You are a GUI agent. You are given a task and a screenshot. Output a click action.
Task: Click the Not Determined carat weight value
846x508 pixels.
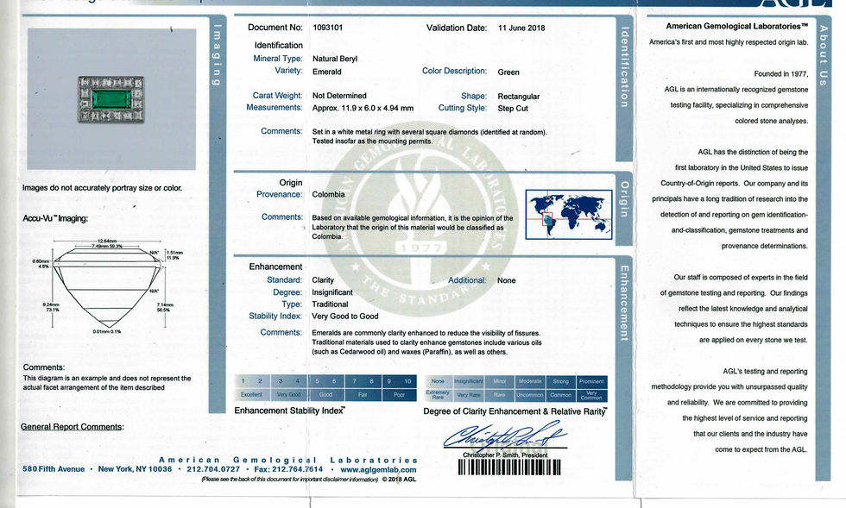click(x=339, y=96)
